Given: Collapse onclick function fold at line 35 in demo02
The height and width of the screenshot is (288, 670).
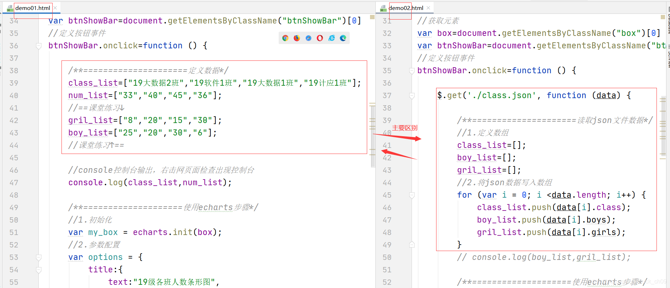Looking at the screenshot, I should pos(412,70).
